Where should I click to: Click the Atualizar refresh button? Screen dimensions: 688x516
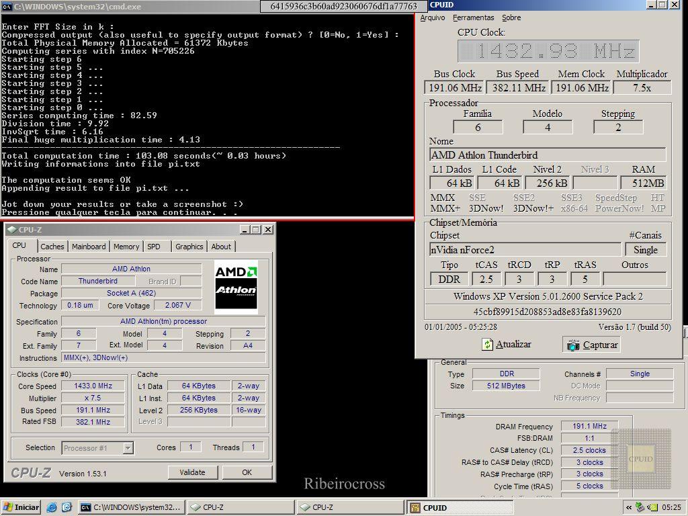point(507,345)
